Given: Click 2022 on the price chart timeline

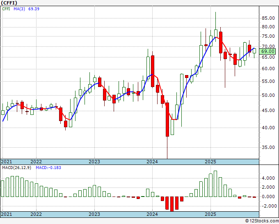Looking at the screenshot, I should [36, 162].
